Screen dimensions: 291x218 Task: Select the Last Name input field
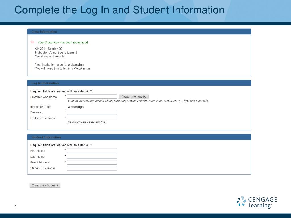(92, 156)
